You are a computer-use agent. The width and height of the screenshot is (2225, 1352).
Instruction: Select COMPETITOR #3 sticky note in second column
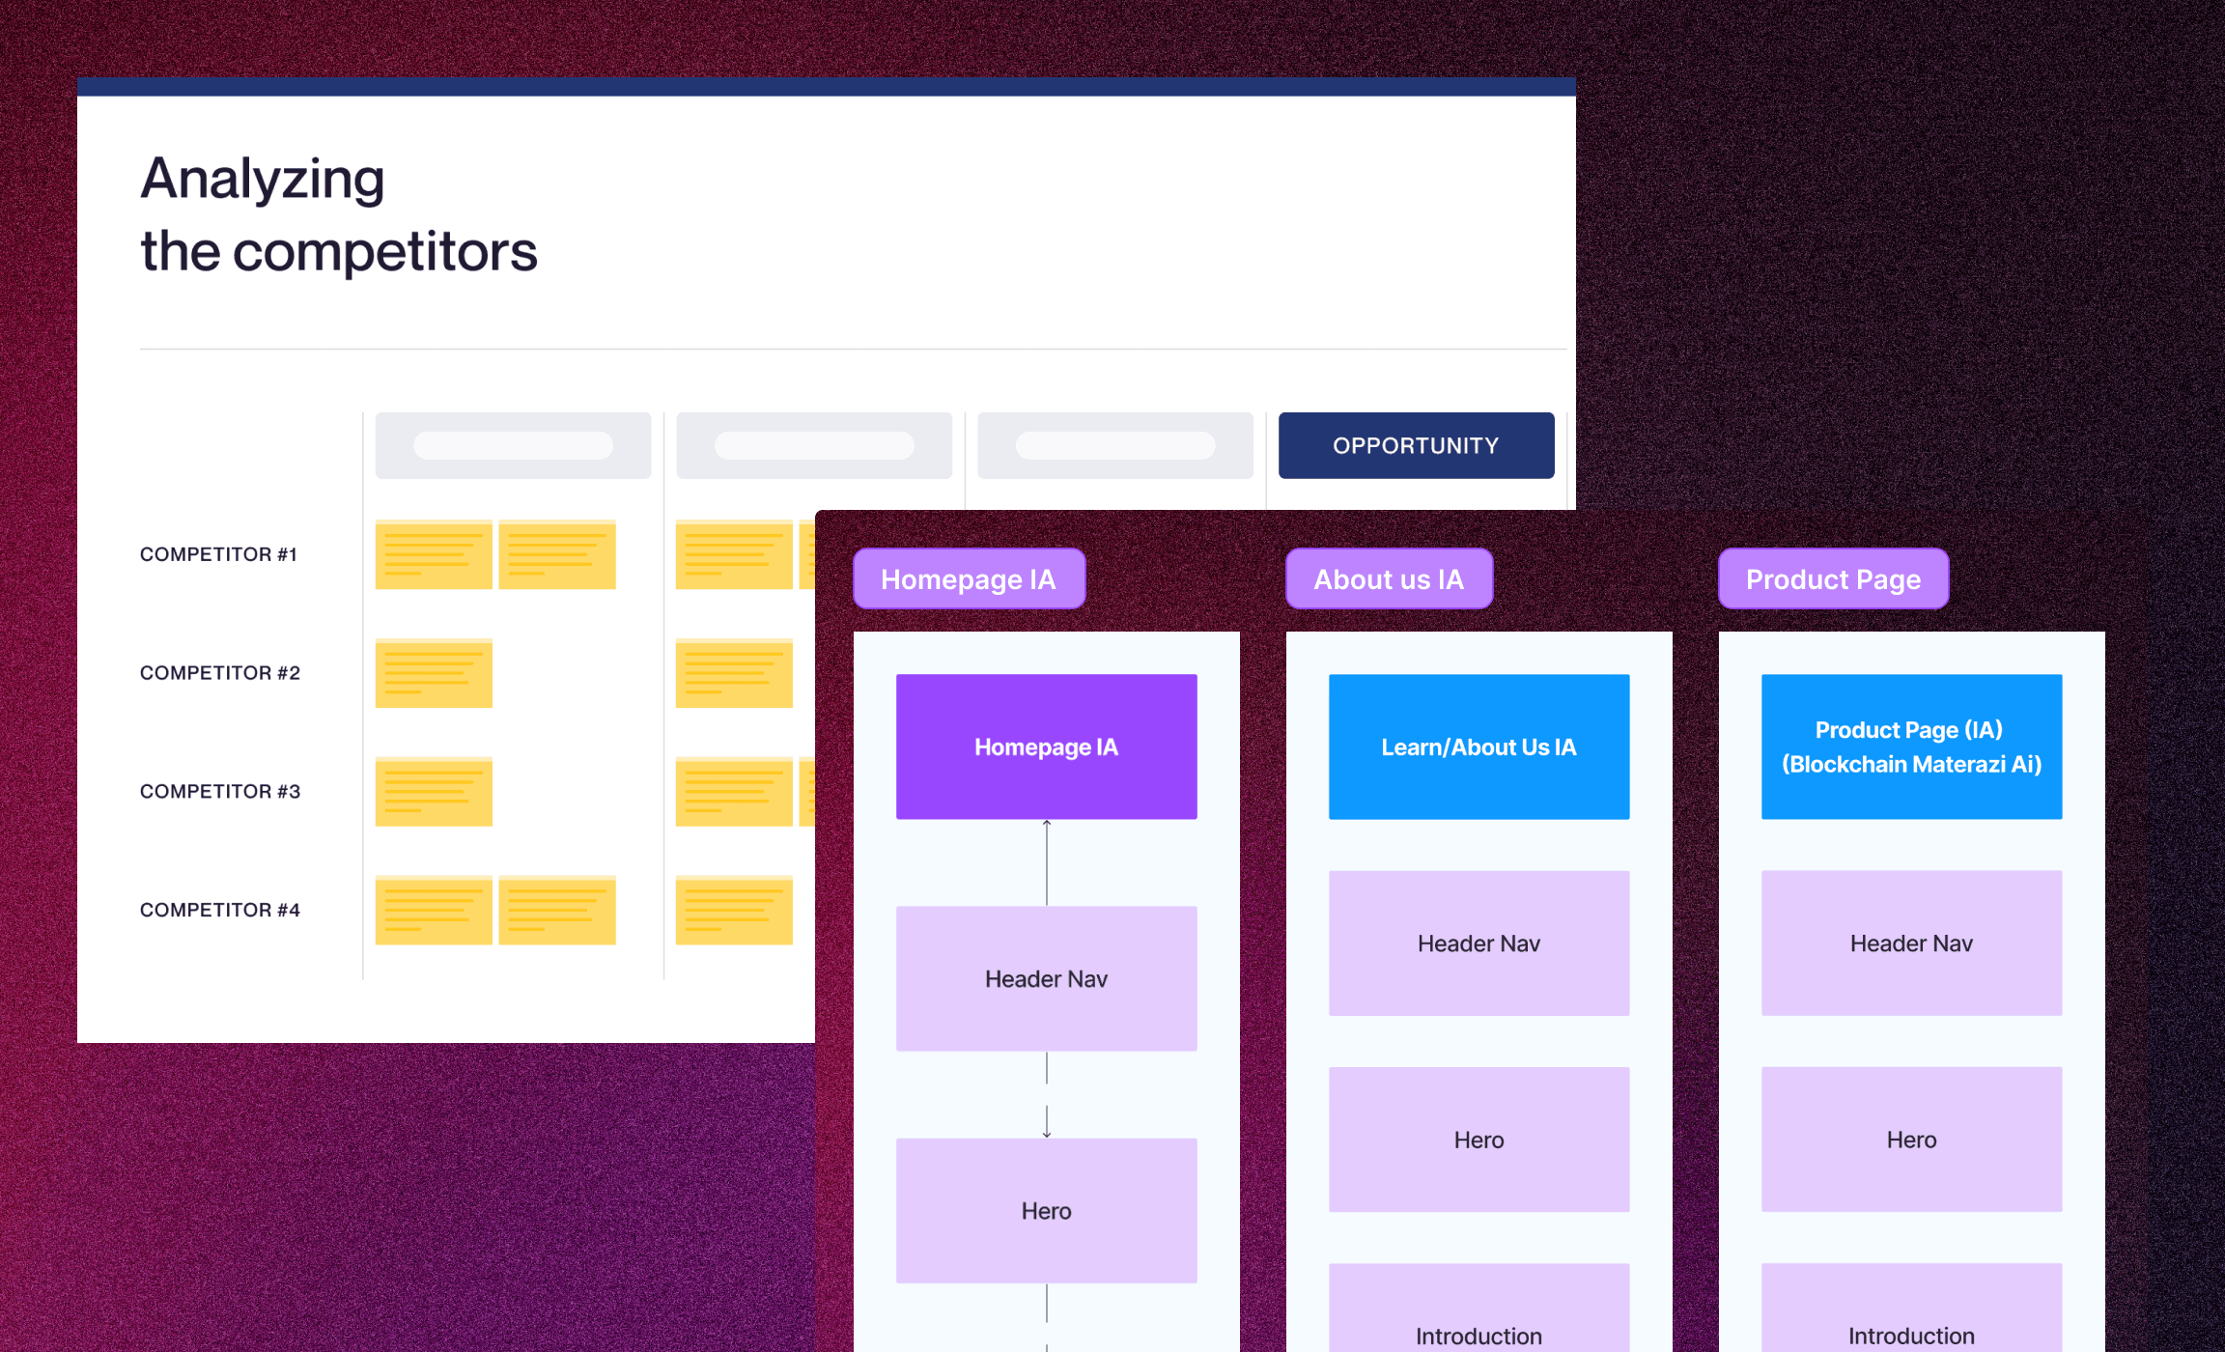point(734,792)
